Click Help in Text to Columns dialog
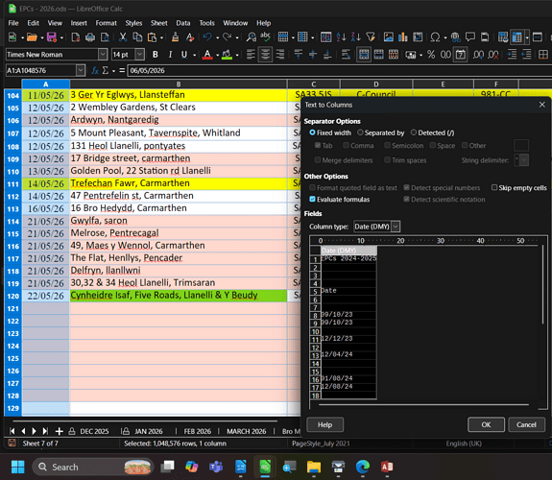552x480 pixels. [324, 424]
